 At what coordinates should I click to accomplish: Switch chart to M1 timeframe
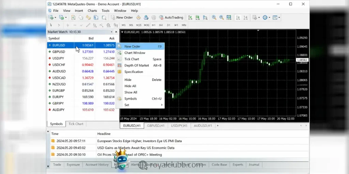[x=123, y=25]
